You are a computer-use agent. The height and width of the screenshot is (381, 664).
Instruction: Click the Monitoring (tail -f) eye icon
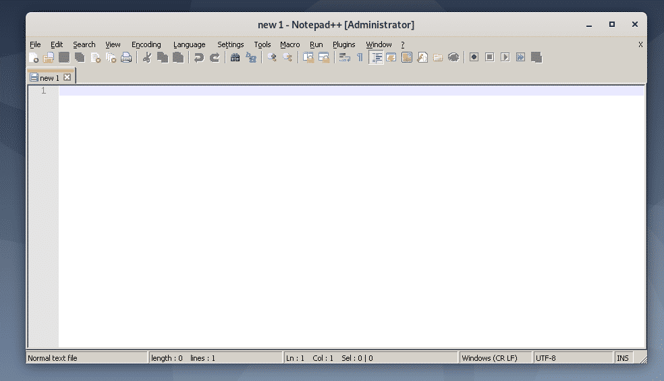coord(453,57)
